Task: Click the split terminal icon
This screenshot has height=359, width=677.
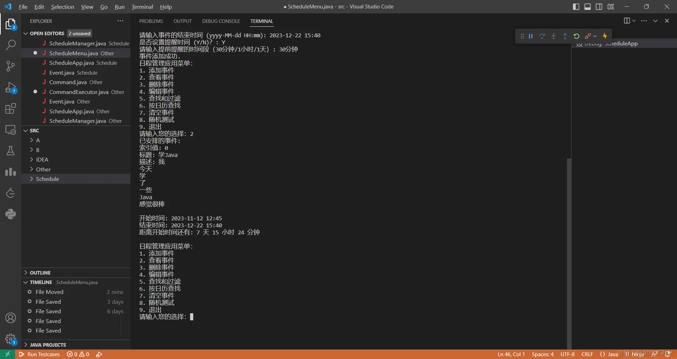Action: tap(627, 21)
